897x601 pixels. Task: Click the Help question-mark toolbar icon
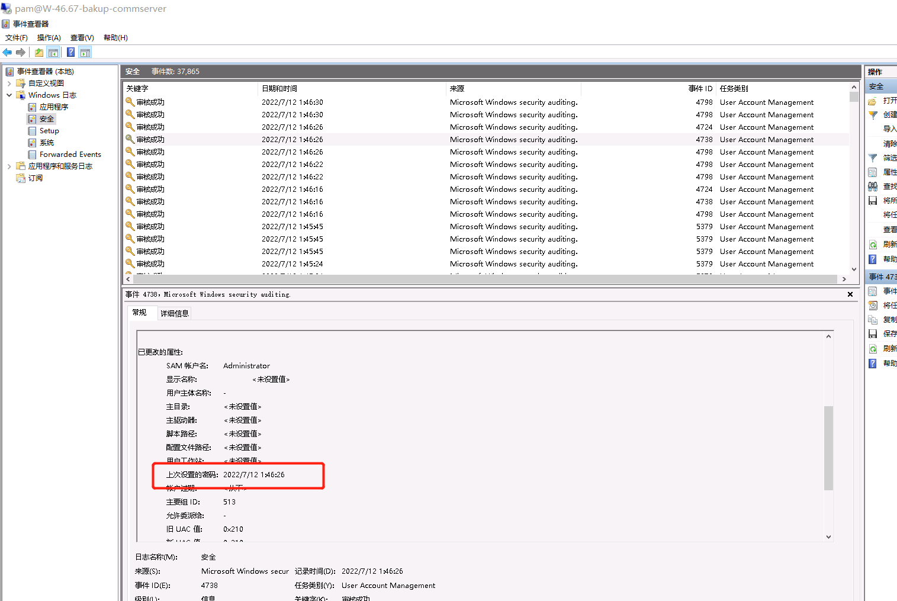[x=70, y=52]
